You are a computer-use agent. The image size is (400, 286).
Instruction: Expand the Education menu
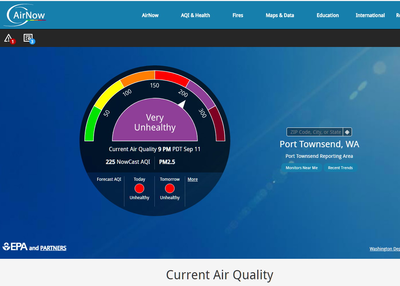328,15
